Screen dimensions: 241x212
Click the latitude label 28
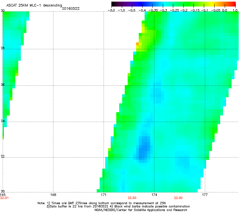3,48
